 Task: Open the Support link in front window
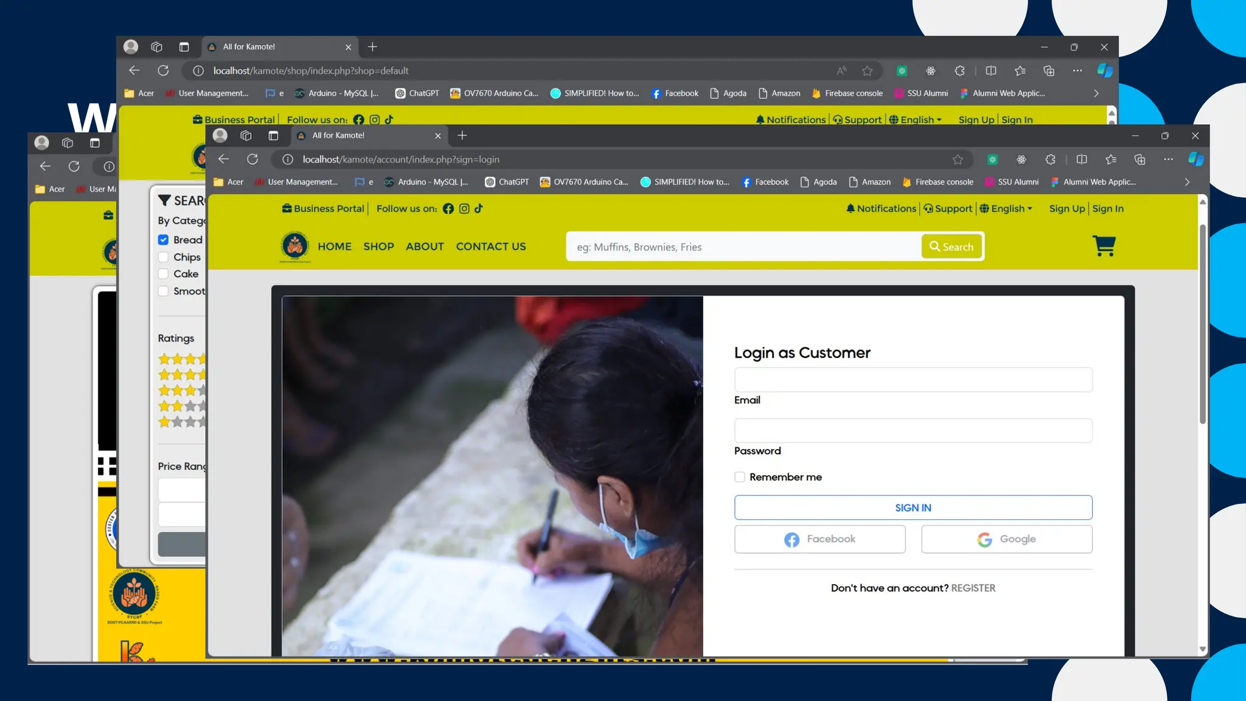tap(948, 209)
